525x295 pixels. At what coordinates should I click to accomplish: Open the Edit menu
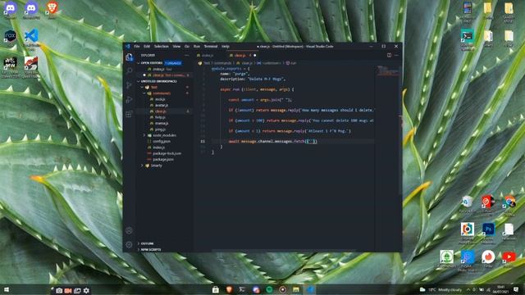point(147,47)
